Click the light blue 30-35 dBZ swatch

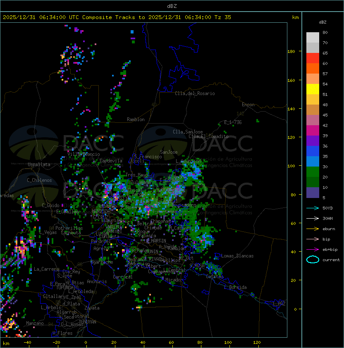pos(313,162)
